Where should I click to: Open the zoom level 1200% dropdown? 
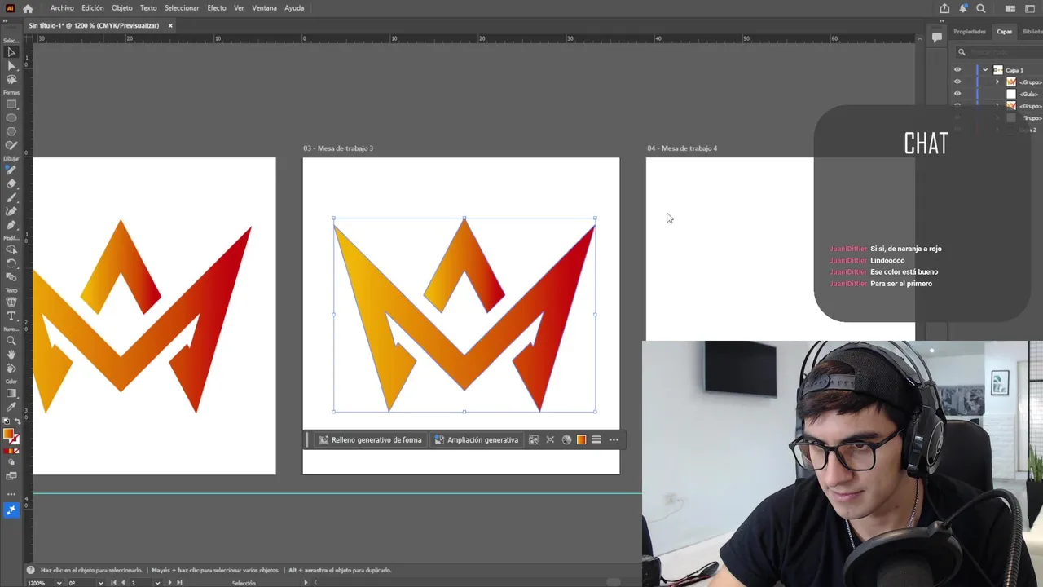(x=59, y=583)
